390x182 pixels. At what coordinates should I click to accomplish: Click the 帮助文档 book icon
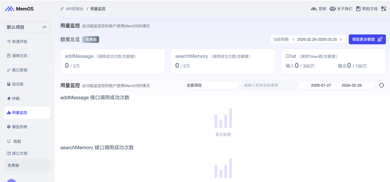358,9
